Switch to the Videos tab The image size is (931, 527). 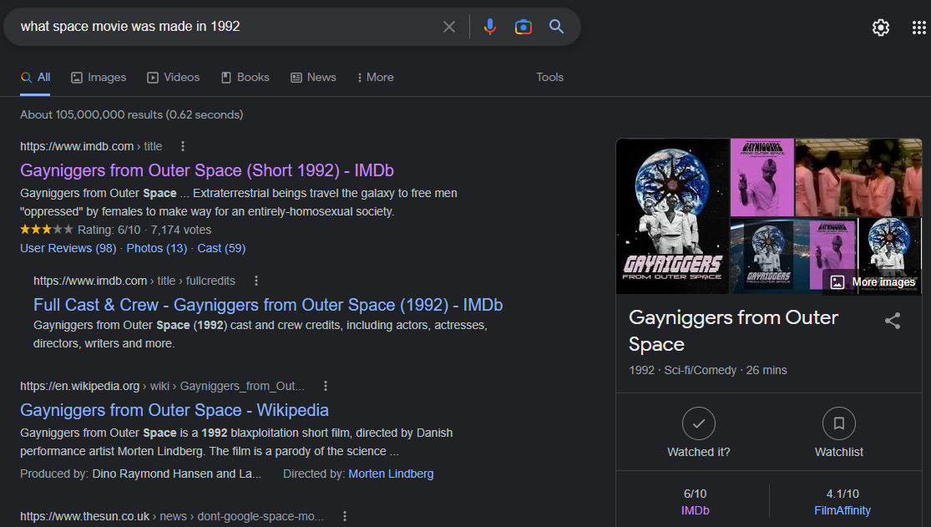coord(174,77)
